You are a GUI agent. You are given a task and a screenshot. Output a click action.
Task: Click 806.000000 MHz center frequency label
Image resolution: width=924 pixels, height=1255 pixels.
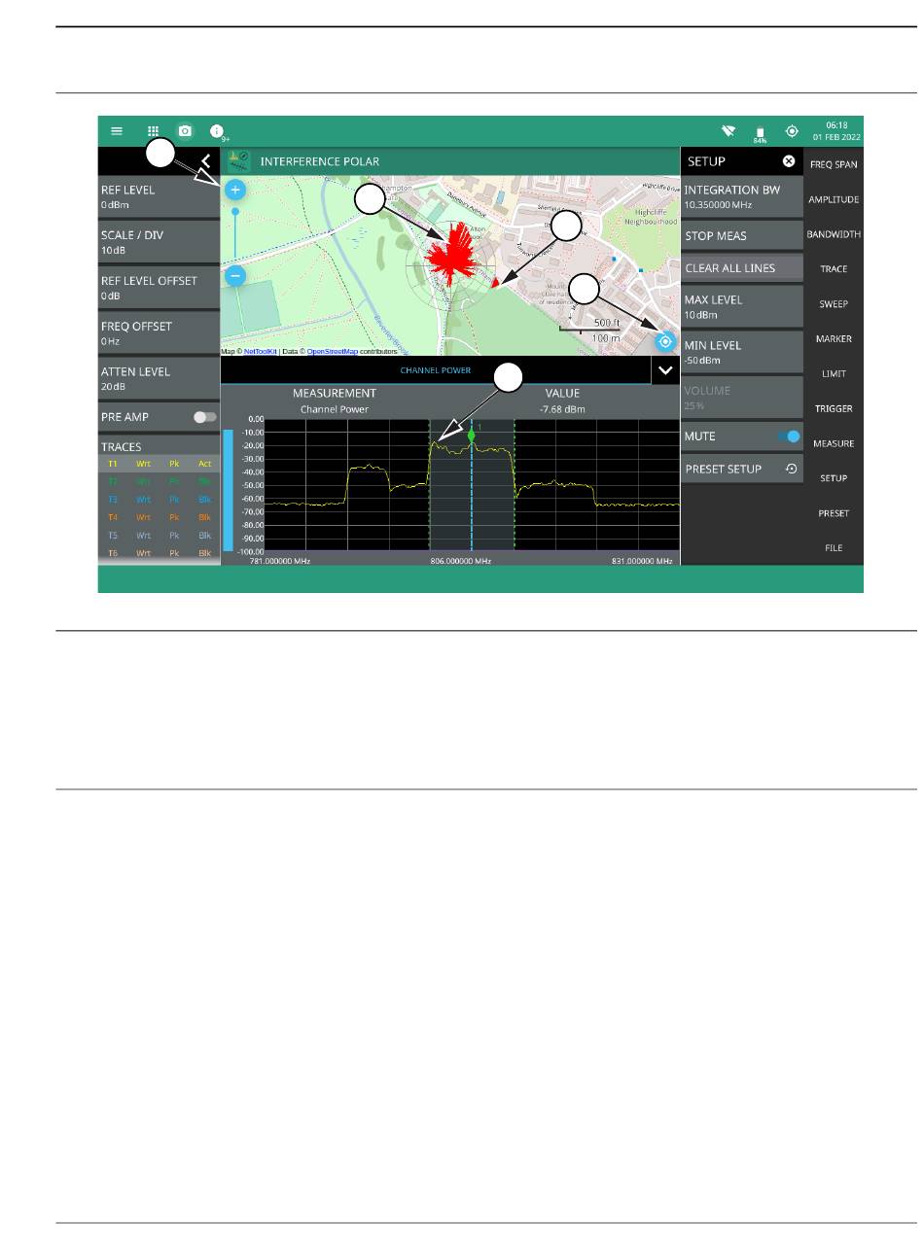tap(461, 561)
